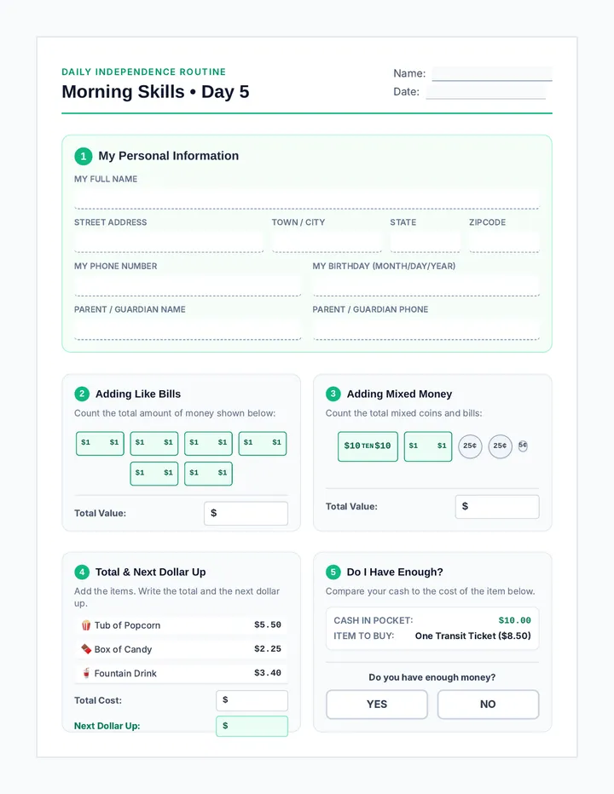Select the NO answer button
614x794 pixels.
tap(489, 705)
